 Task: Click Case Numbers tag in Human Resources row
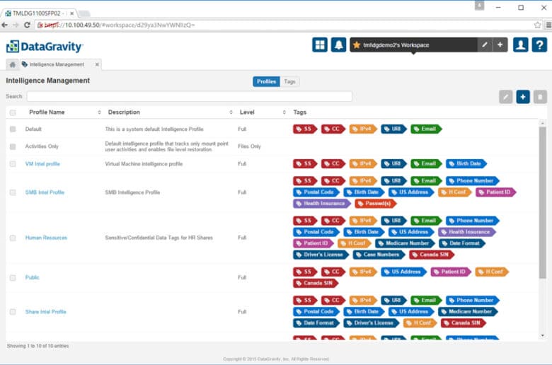click(379, 255)
